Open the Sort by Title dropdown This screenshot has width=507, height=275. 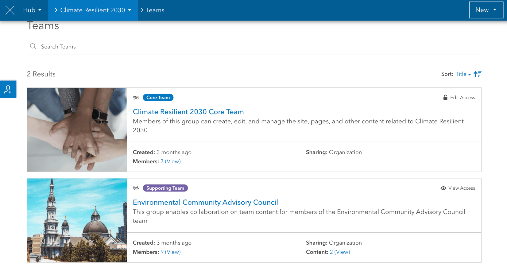pyautogui.click(x=463, y=74)
